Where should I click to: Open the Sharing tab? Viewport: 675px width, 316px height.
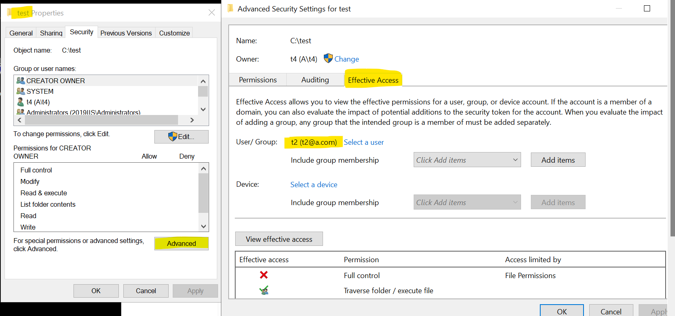pyautogui.click(x=51, y=33)
